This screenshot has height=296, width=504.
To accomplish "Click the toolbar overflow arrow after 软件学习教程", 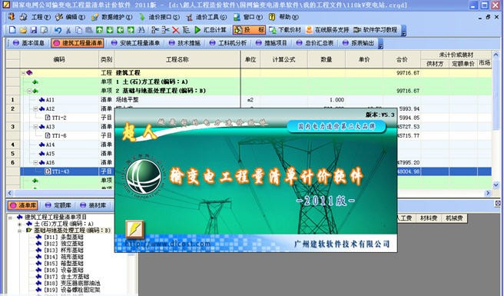I will (404, 32).
